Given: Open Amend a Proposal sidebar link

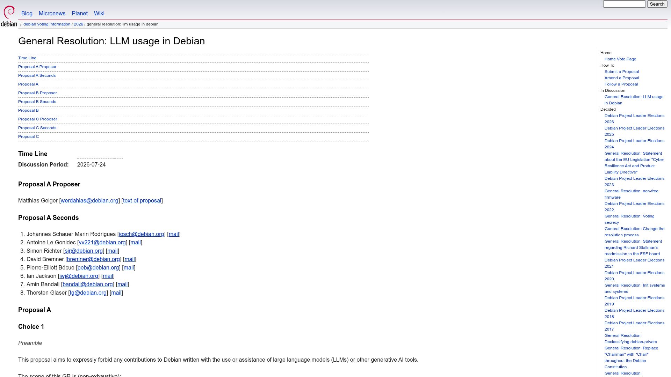Looking at the screenshot, I should click(x=622, y=78).
